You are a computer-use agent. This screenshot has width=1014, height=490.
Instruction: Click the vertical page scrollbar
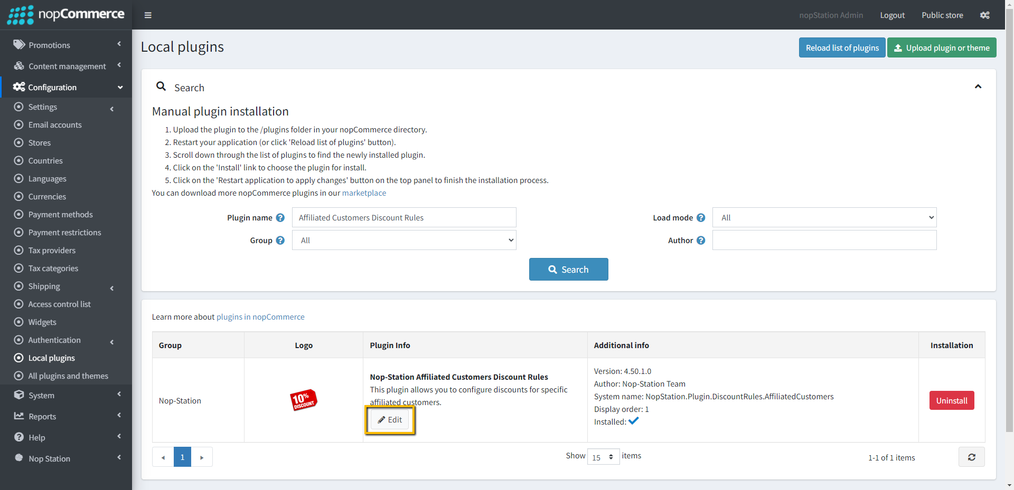[1009, 222]
